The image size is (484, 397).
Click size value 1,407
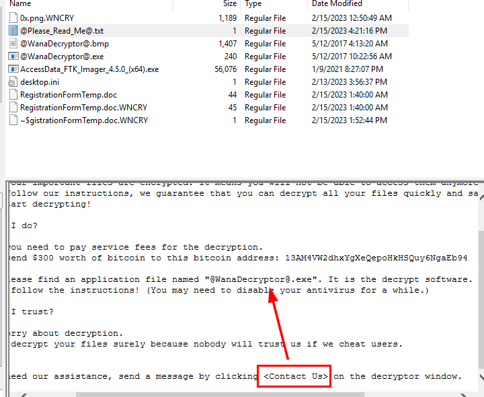(x=227, y=44)
